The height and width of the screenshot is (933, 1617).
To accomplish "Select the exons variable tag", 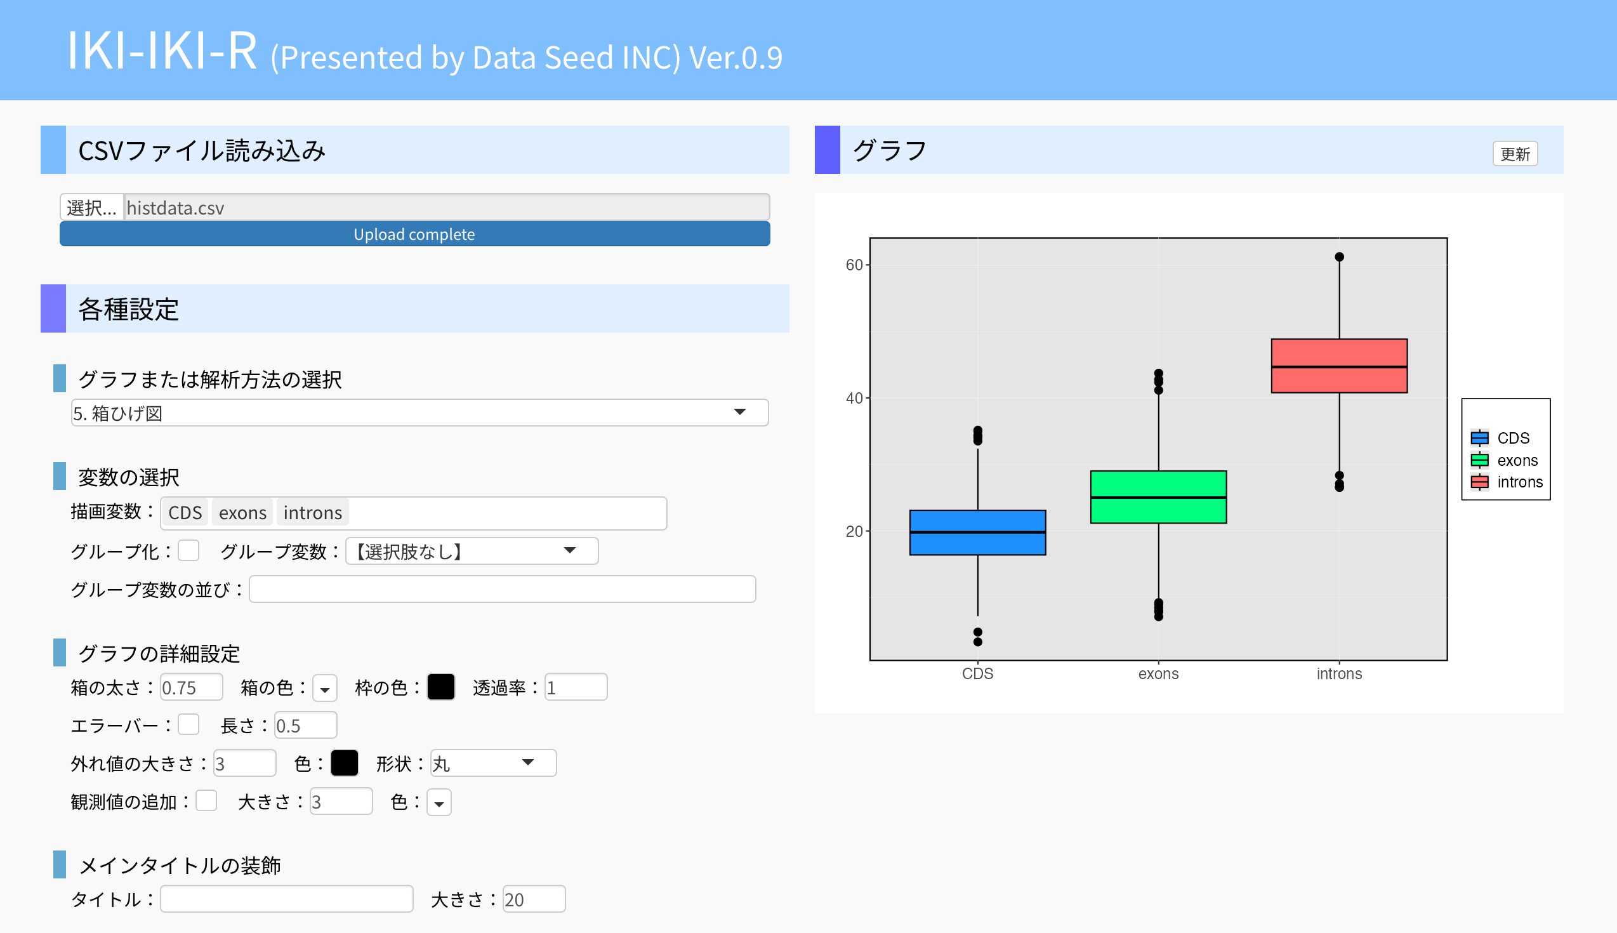I will coord(242,513).
